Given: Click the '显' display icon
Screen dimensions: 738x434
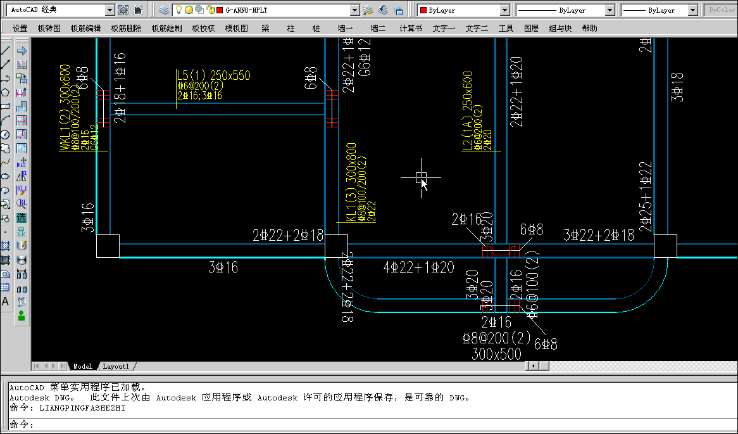Looking at the screenshot, I should pos(21,232).
